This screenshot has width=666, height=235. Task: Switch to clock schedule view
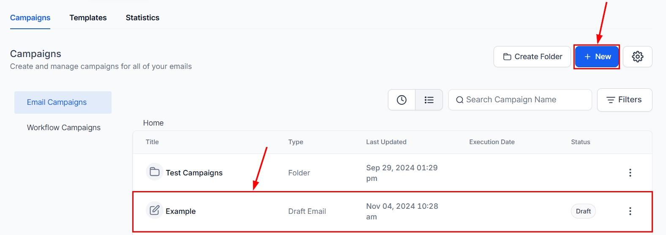point(401,100)
